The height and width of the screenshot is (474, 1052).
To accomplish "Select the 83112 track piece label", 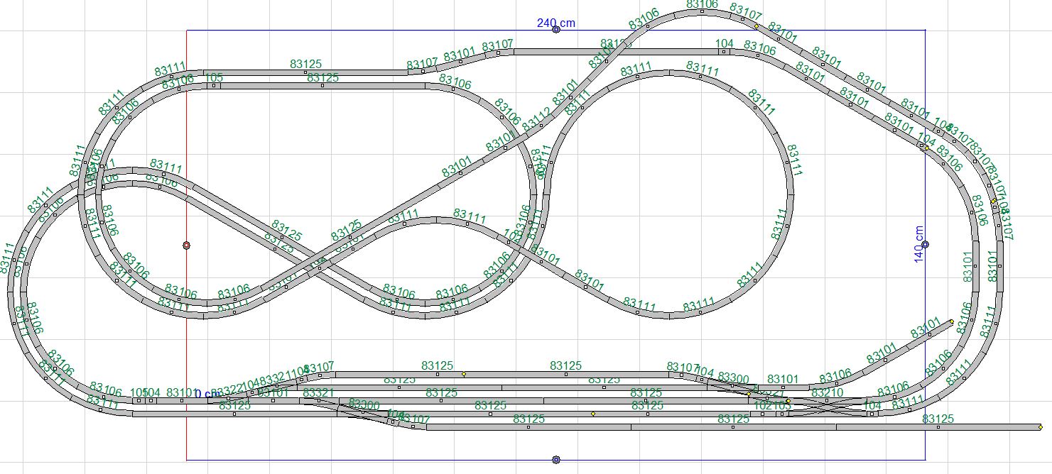I will 536,122.
